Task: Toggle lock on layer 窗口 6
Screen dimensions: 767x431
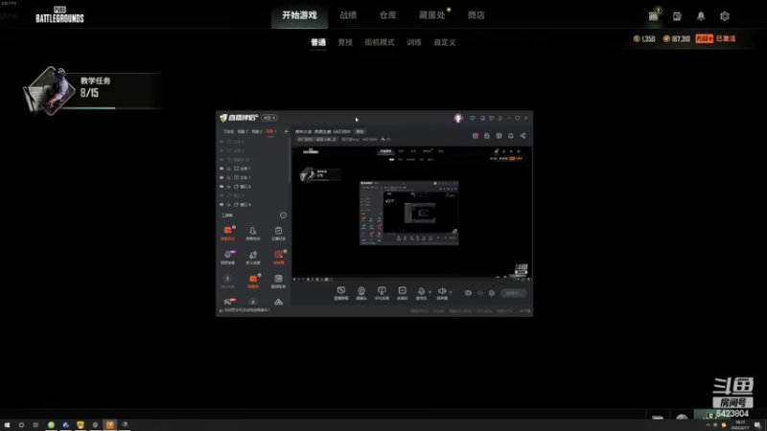Action: [228, 187]
